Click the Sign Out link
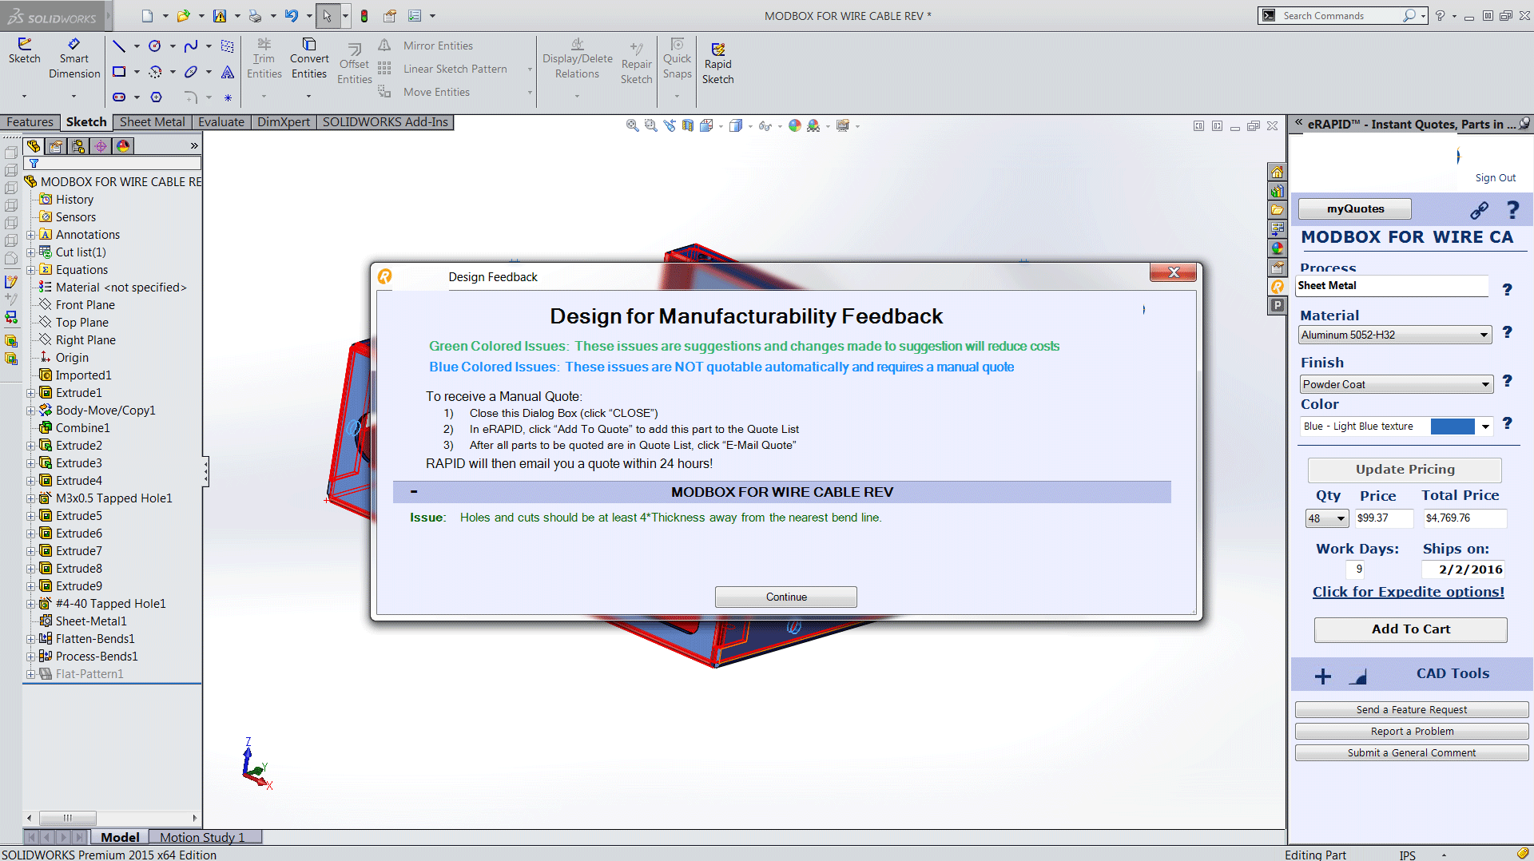 1495,178
